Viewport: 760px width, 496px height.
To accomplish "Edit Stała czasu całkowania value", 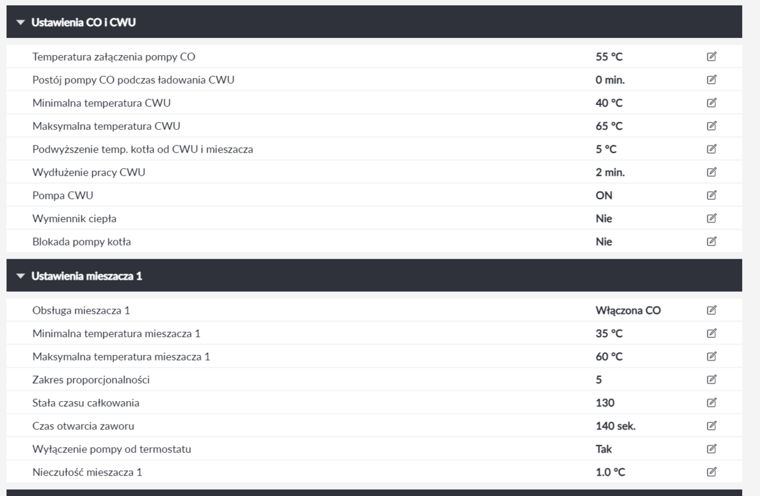I will click(711, 403).
